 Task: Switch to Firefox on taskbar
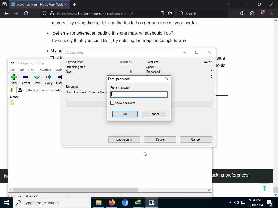coord(112,203)
